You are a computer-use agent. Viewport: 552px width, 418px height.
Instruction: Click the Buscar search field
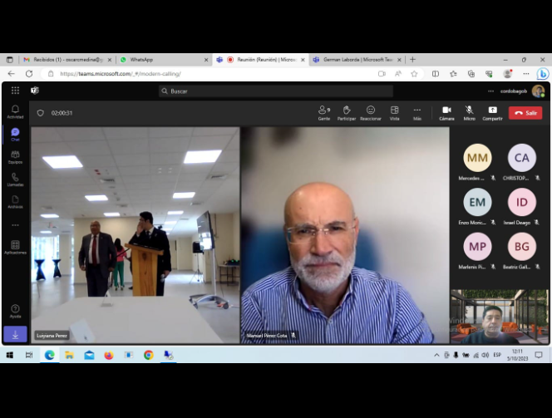(x=276, y=91)
